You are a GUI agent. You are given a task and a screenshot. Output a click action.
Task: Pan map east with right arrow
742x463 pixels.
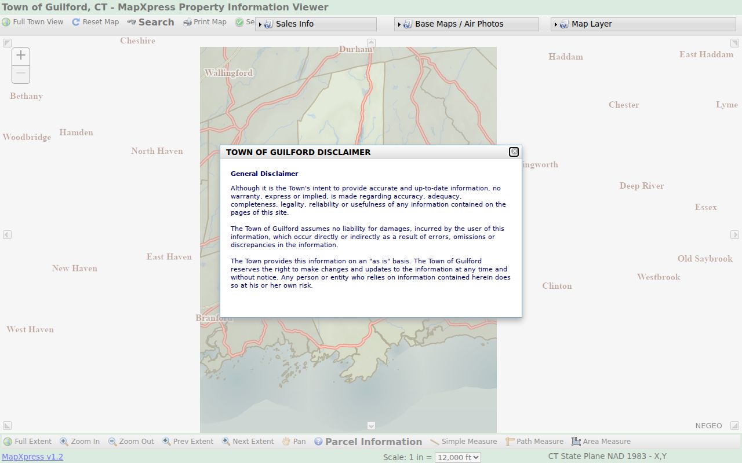(x=734, y=234)
